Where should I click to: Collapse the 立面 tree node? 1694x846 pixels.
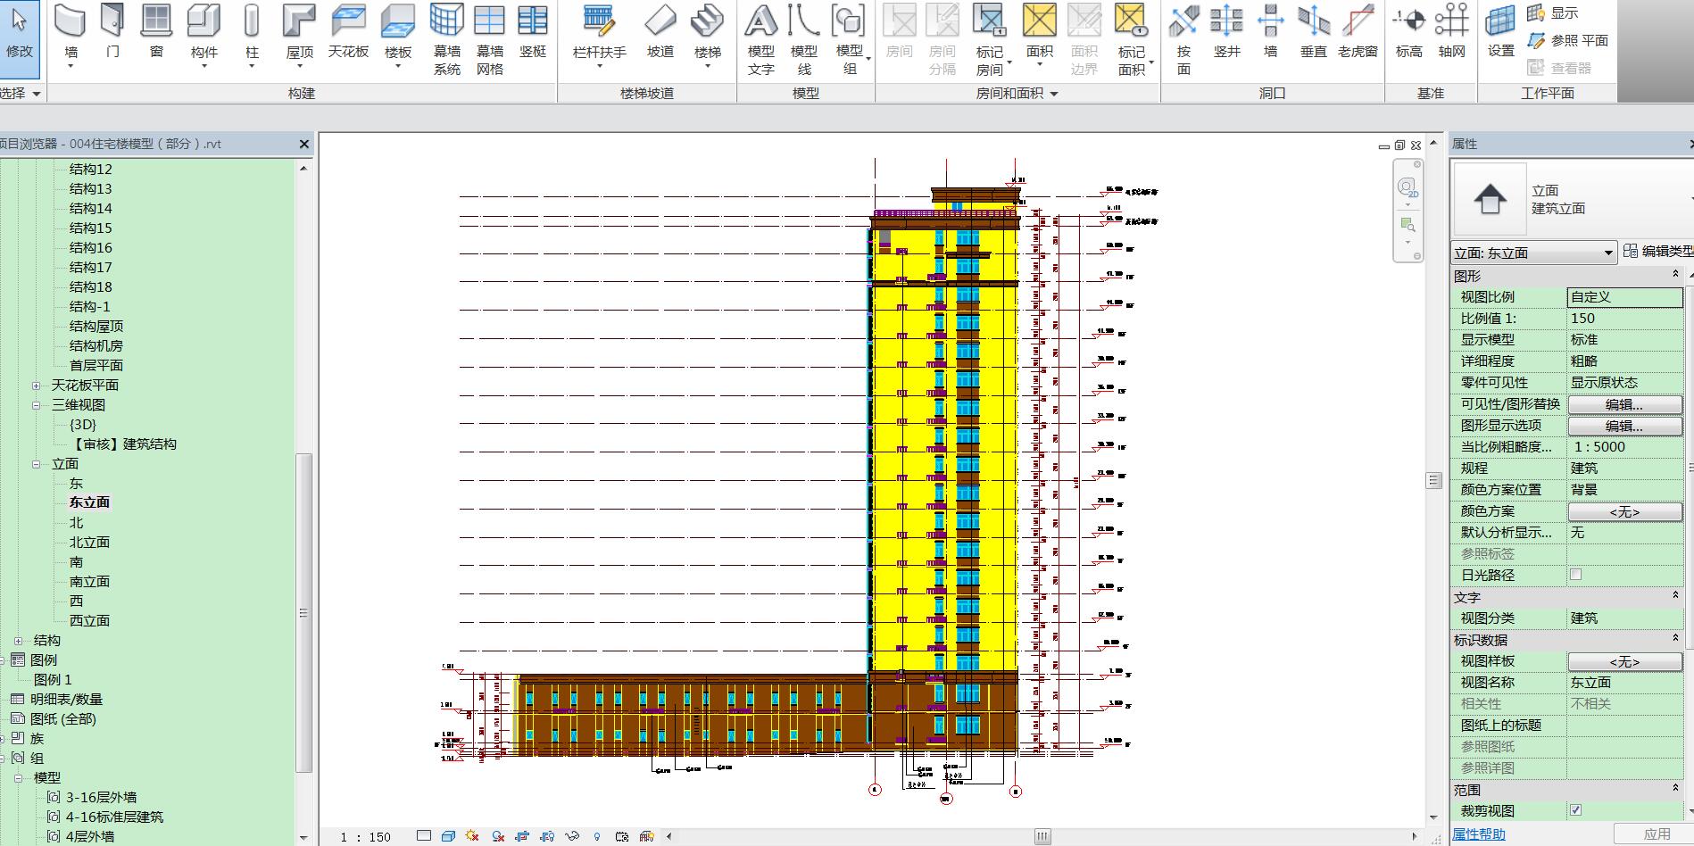tap(37, 464)
